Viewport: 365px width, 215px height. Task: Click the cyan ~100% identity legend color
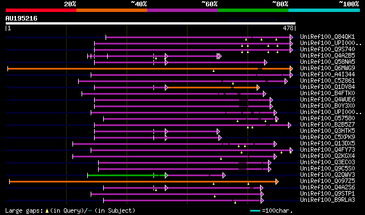tap(324, 10)
